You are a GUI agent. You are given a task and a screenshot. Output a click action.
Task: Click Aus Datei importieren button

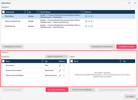[57, 90]
